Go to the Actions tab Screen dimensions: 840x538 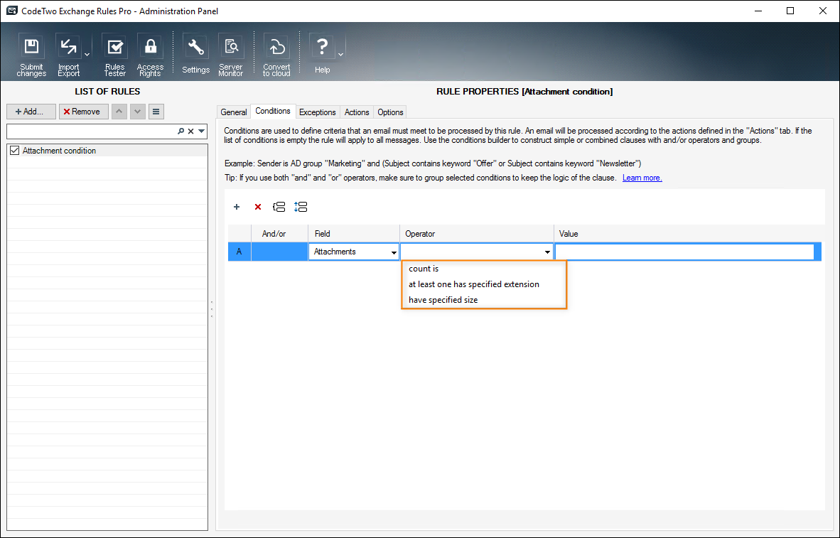pos(357,112)
